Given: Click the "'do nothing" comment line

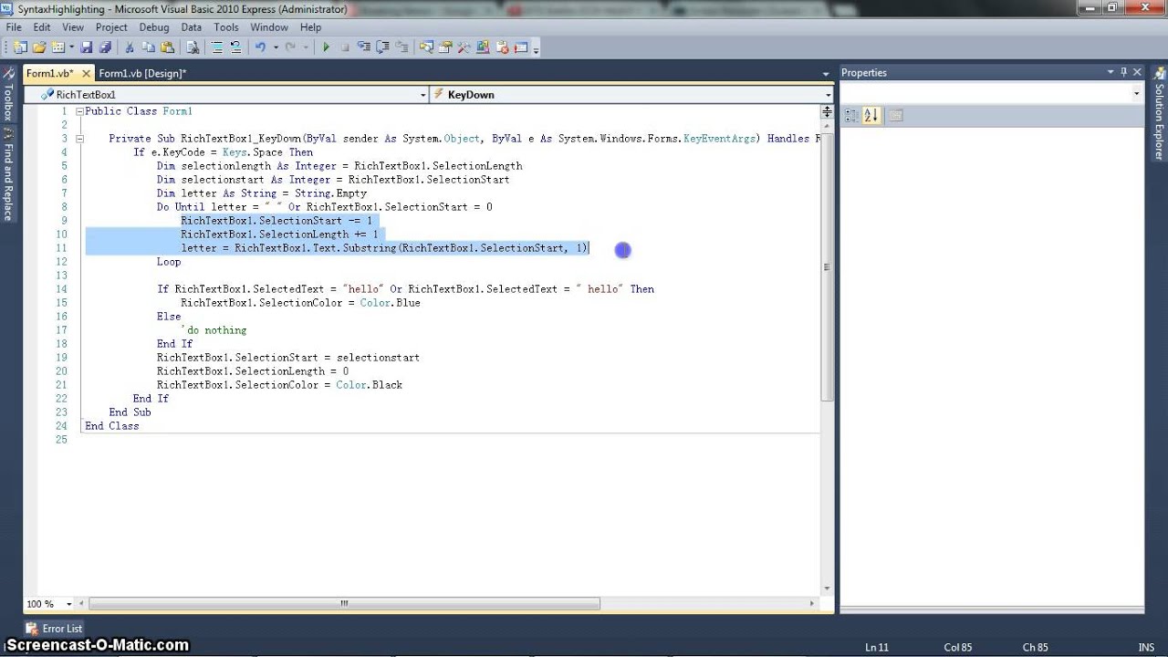Looking at the screenshot, I should tap(214, 330).
